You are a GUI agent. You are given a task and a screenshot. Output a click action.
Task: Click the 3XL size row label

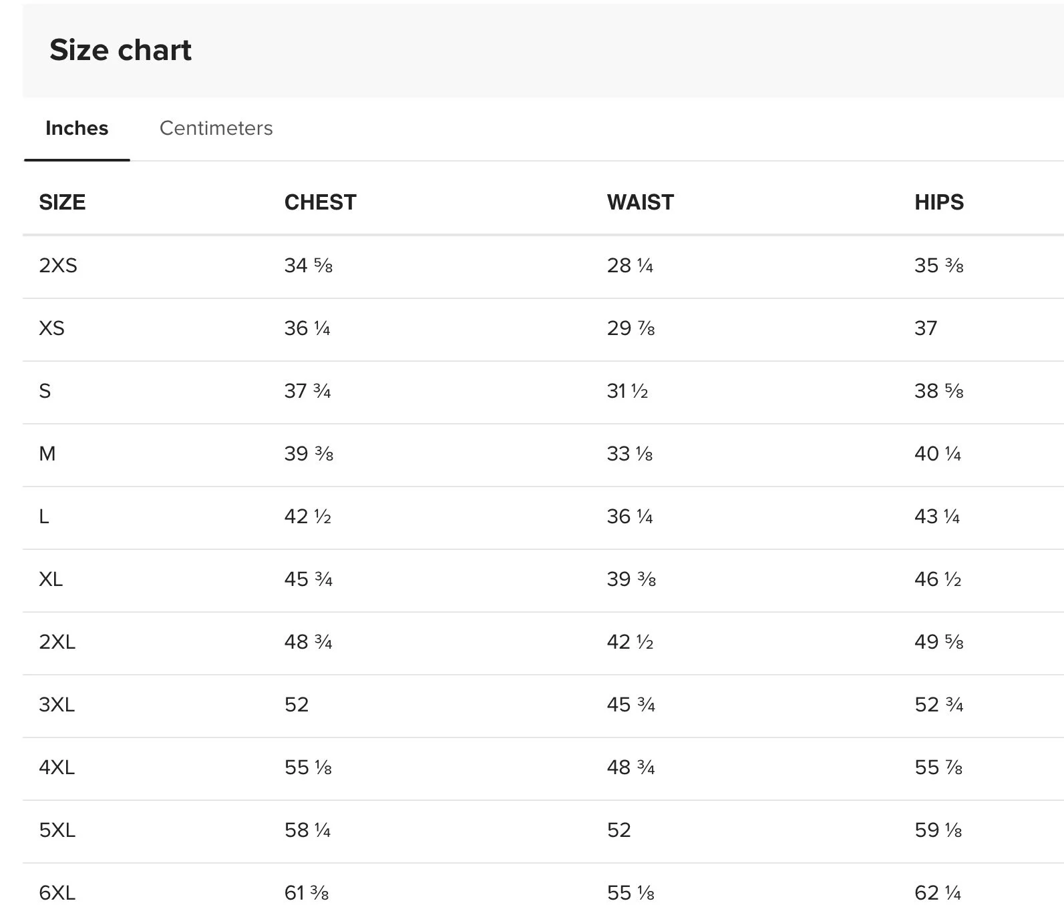click(x=57, y=705)
